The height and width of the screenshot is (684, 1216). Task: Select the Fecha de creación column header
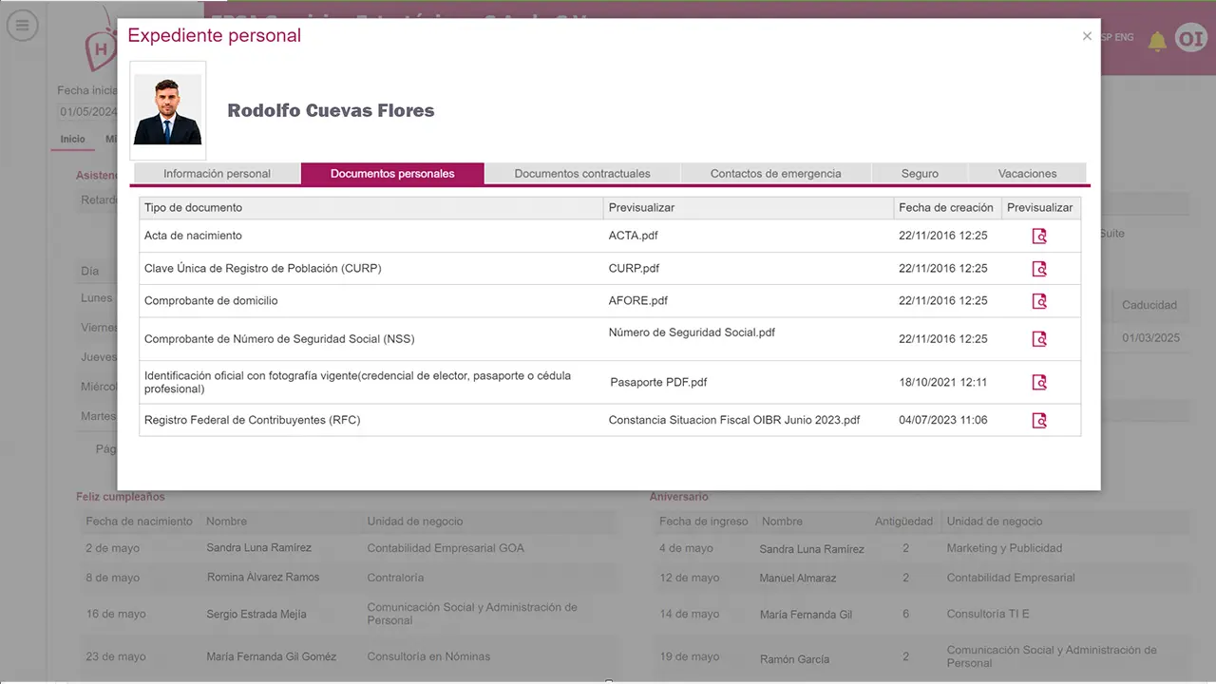[x=946, y=207]
